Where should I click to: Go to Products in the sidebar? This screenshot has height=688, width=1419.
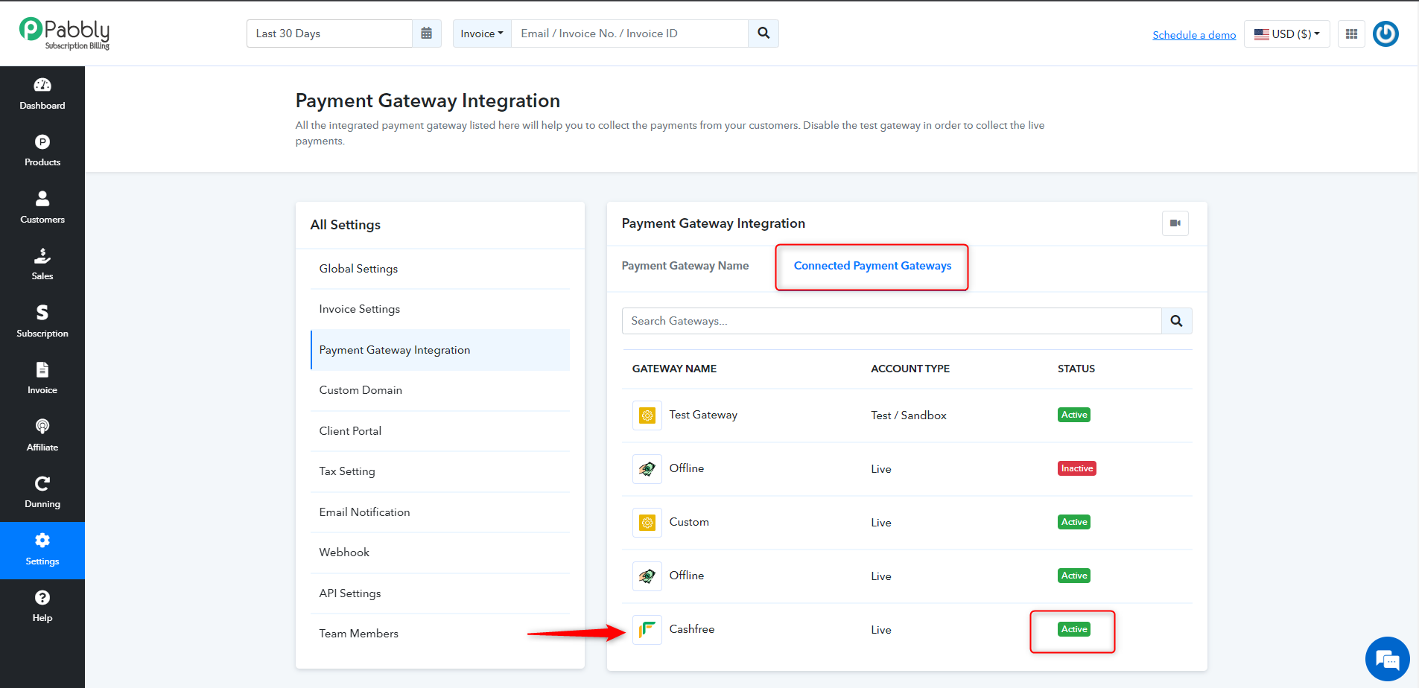(x=42, y=150)
